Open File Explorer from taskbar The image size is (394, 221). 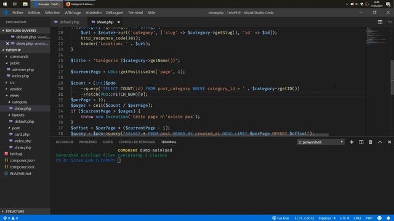pyautogui.click(x=25, y=4)
